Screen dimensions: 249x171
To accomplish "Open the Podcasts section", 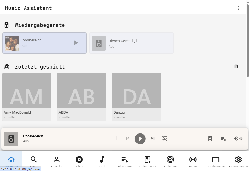I will click(x=170, y=162).
